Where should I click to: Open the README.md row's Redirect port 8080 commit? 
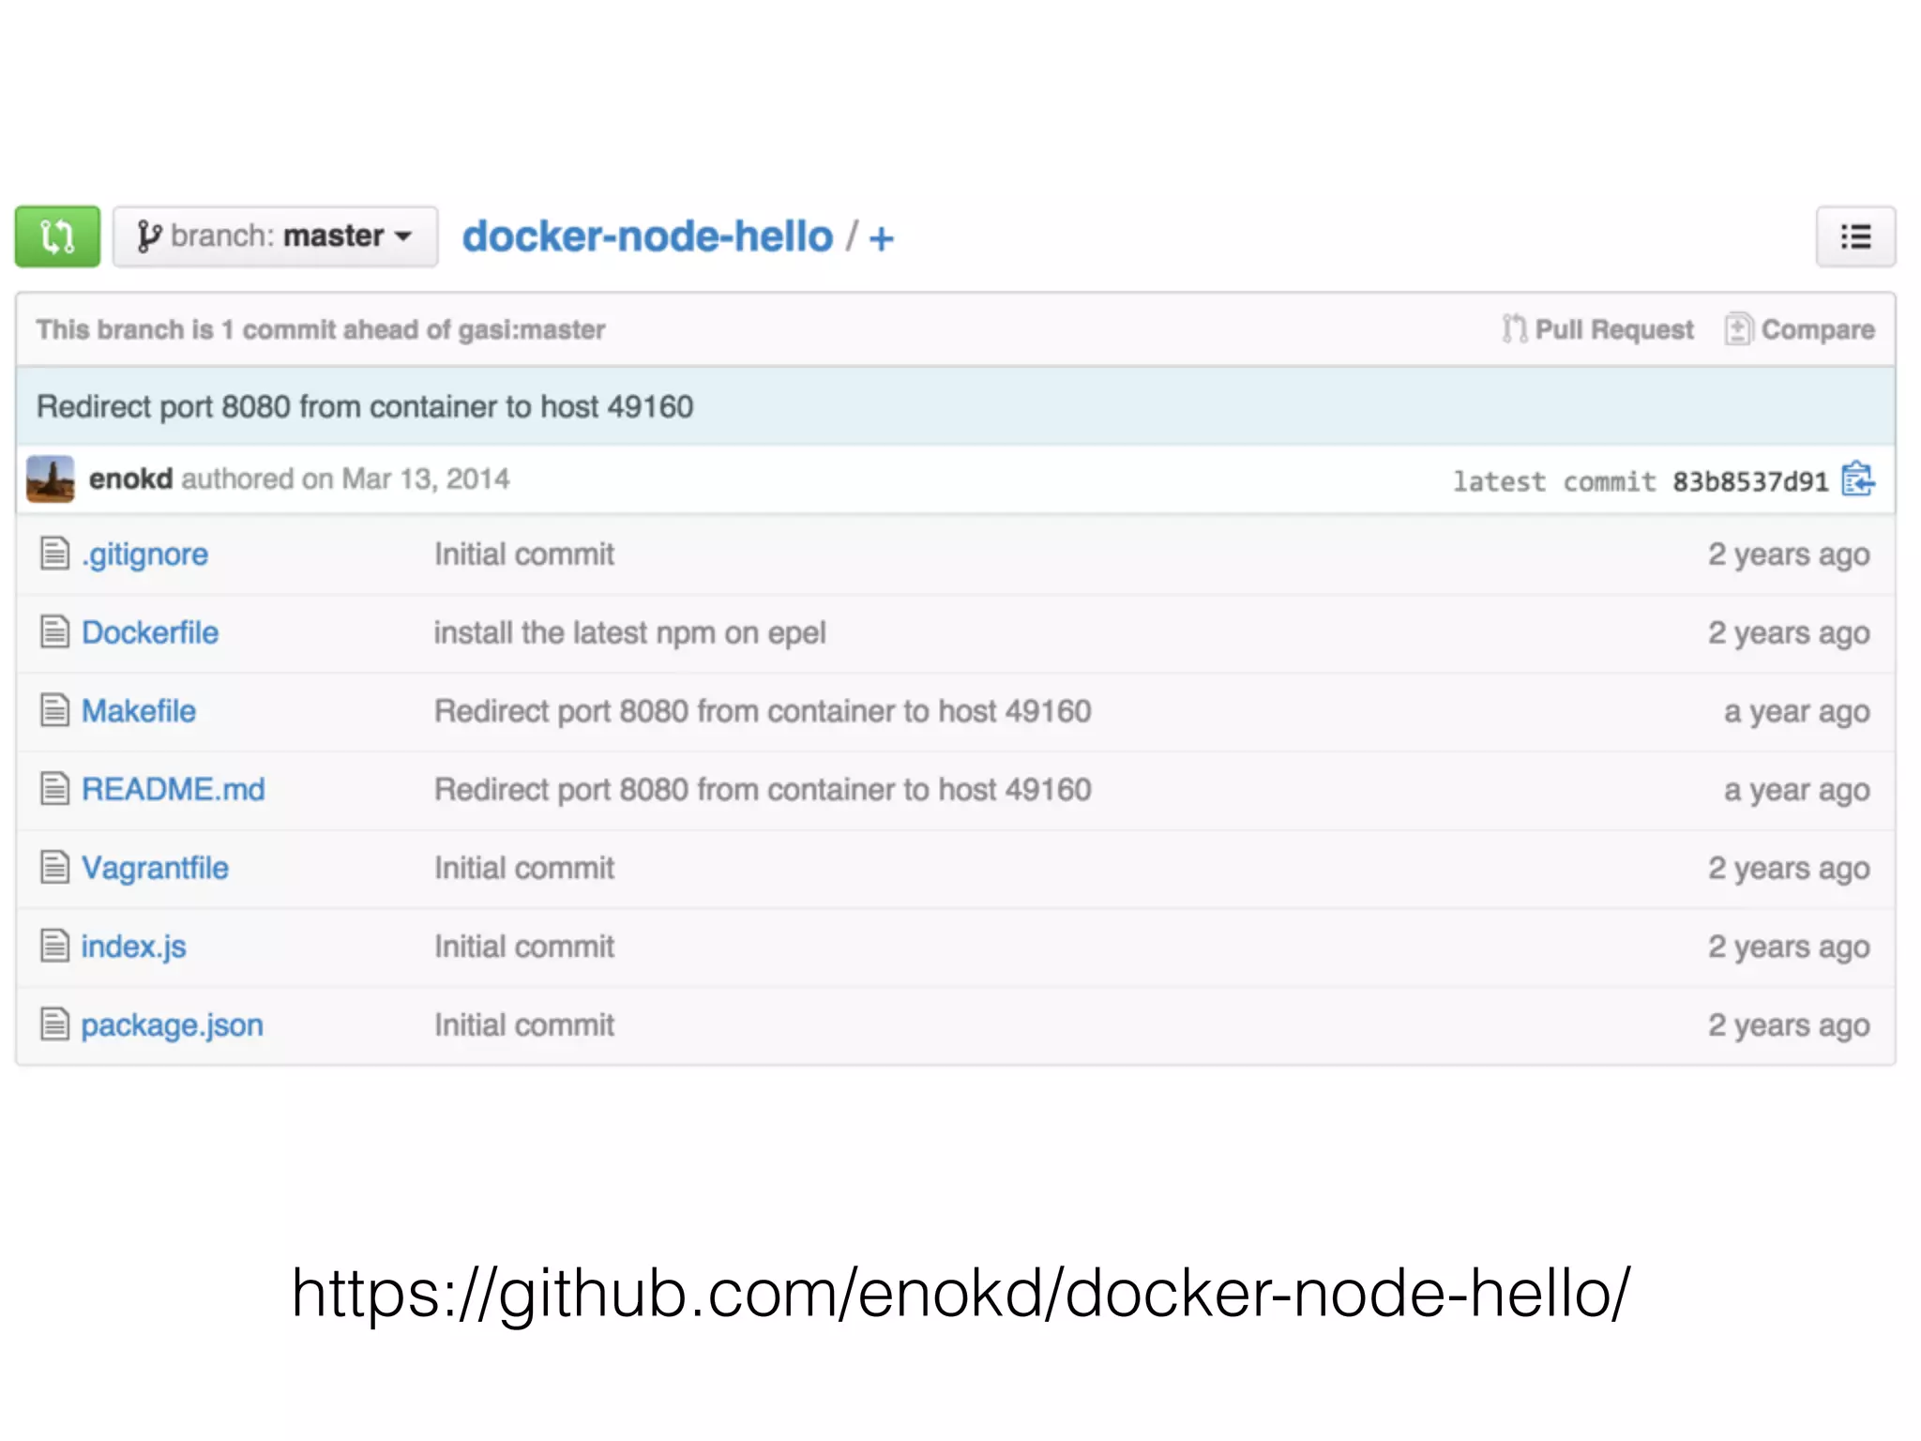coord(763,790)
